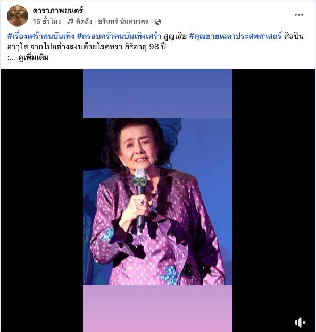This screenshot has width=316, height=332.
Task: Click the globe public-audience icon
Action: coord(158,22)
